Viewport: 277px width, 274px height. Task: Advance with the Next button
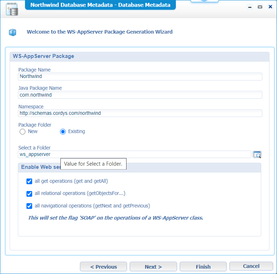[x=153, y=266]
